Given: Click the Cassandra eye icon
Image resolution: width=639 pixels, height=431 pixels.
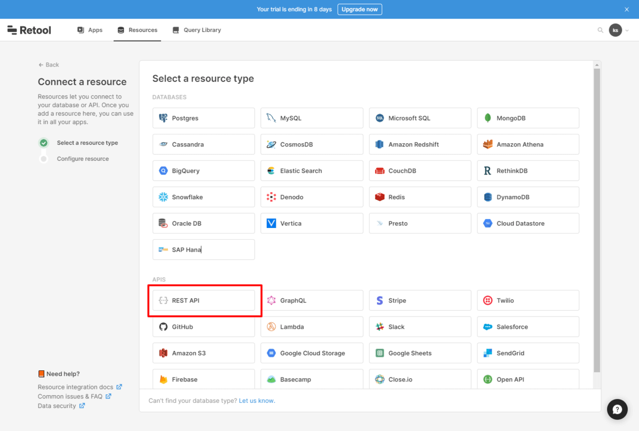Looking at the screenshot, I should tap(163, 144).
